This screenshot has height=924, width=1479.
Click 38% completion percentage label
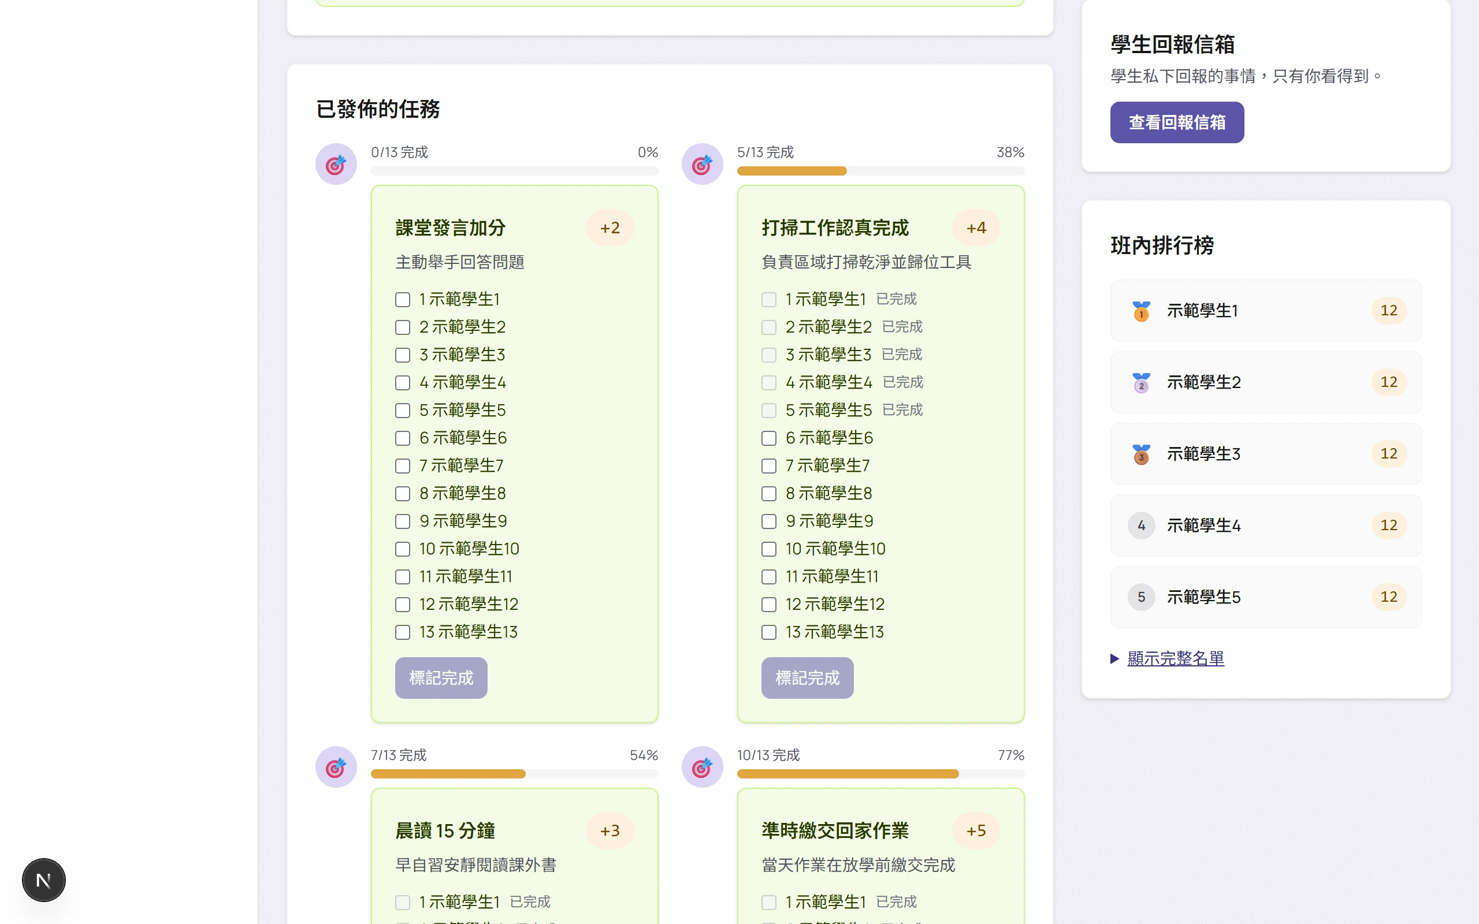(x=1010, y=152)
